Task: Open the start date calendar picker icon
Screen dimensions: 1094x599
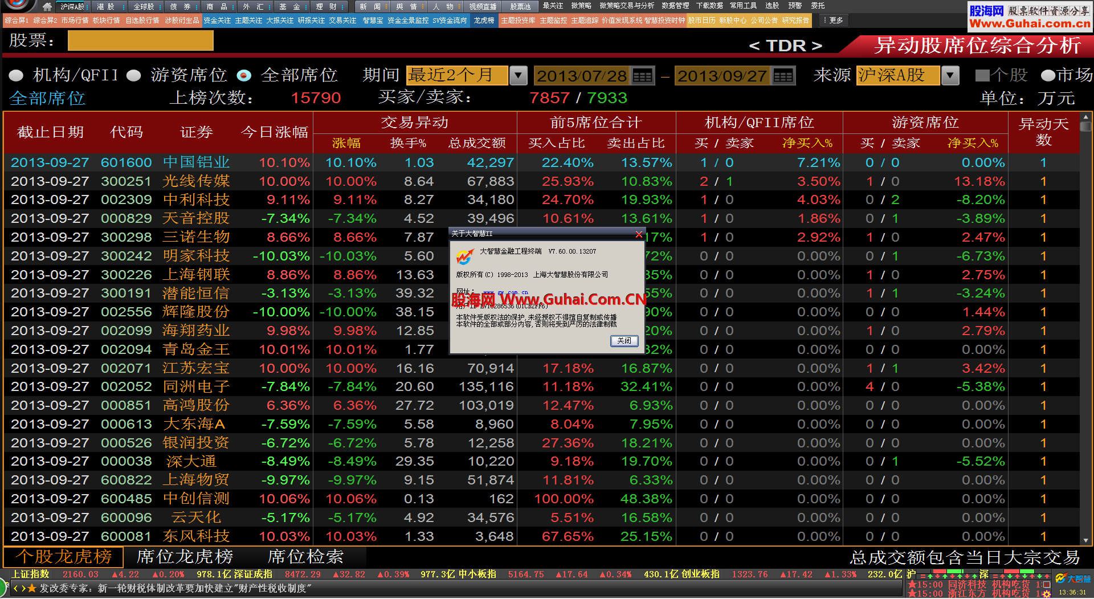Action: point(642,76)
